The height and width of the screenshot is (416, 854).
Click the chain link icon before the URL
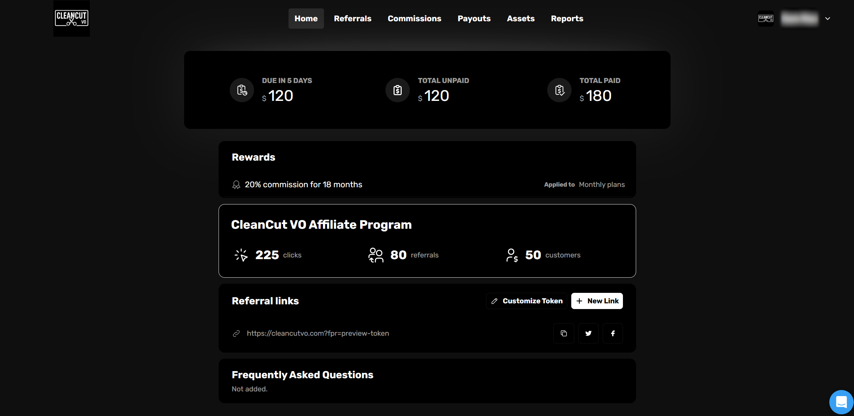[x=236, y=333]
